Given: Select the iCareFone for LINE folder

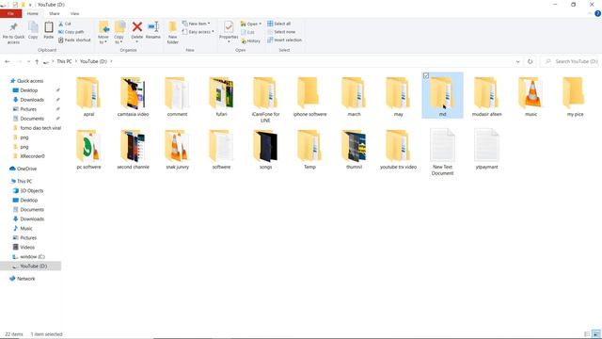Looking at the screenshot, I should pyautogui.click(x=265, y=99).
